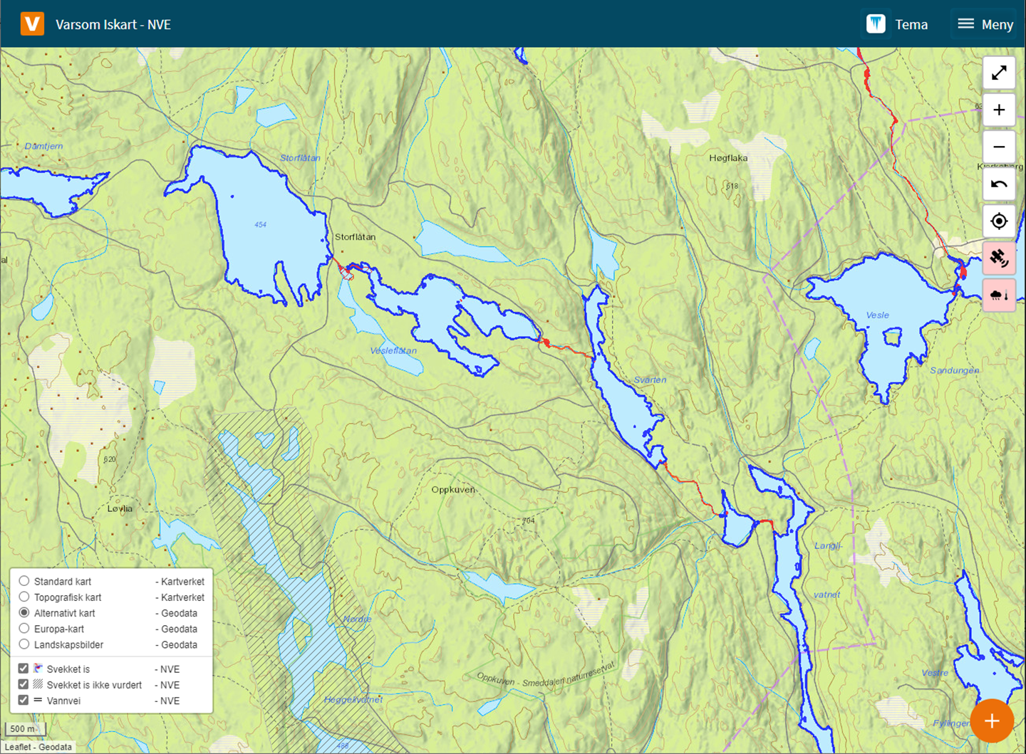
Task: Click the orange Varsom logo
Action: click(x=32, y=24)
